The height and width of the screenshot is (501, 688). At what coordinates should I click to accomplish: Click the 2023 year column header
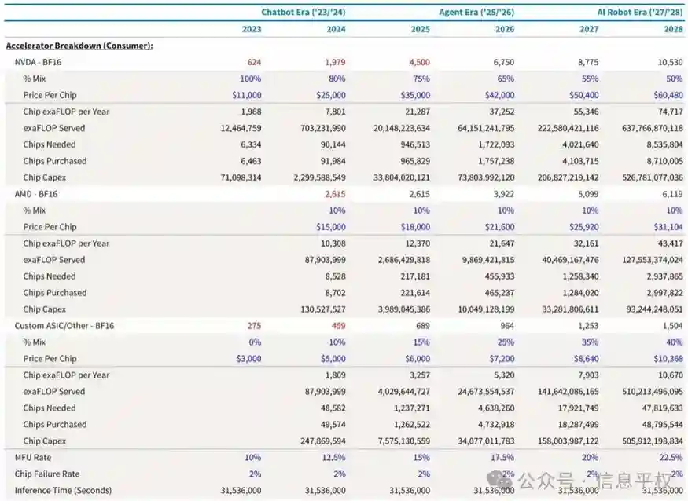click(x=252, y=29)
